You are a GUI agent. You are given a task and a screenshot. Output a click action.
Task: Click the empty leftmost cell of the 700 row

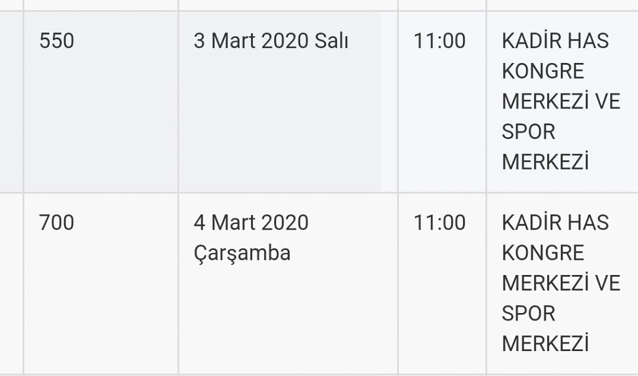click(11, 284)
